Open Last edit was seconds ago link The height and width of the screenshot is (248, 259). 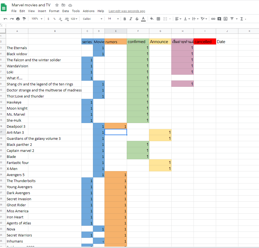click(127, 11)
